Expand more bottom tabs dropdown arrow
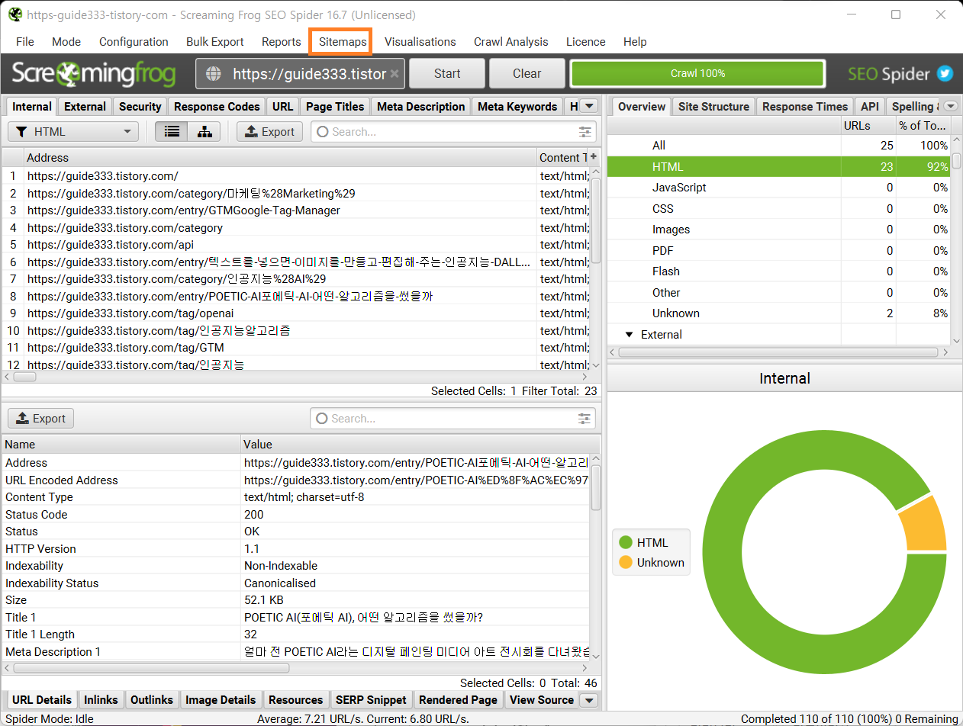Screen dimensions: 963x726 (x=588, y=700)
